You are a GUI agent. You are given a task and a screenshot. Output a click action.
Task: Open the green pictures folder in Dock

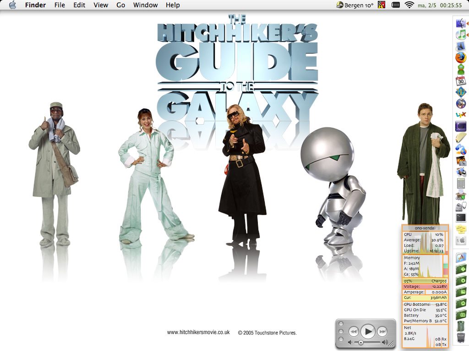462,292
